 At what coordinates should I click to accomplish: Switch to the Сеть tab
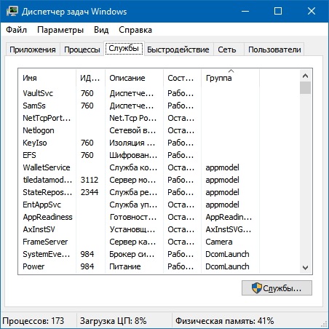click(x=227, y=49)
